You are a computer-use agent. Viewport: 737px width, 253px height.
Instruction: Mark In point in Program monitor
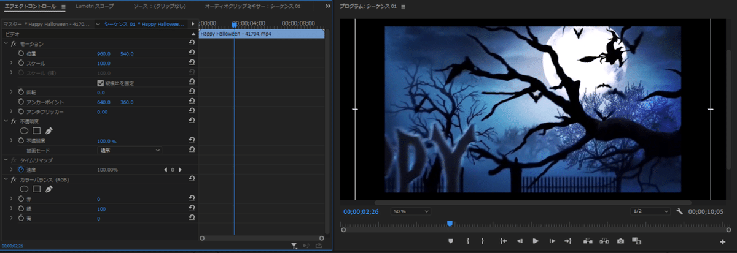coord(468,241)
